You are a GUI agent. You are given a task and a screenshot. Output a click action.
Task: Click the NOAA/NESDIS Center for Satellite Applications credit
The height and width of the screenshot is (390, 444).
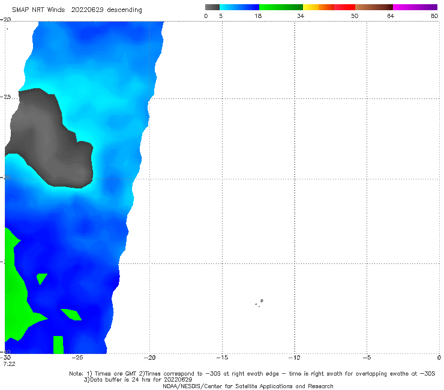[248, 386]
